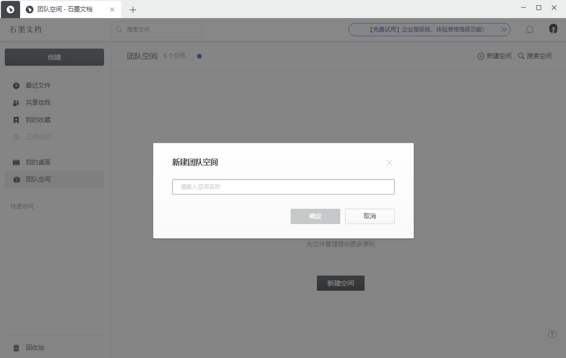The width and height of the screenshot is (566, 358).
Task: Click 搜索空间 to search spaces
Action: pyautogui.click(x=534, y=56)
